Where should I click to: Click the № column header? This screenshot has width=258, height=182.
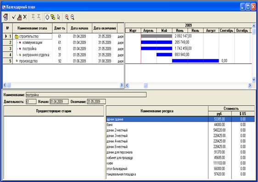(7, 28)
